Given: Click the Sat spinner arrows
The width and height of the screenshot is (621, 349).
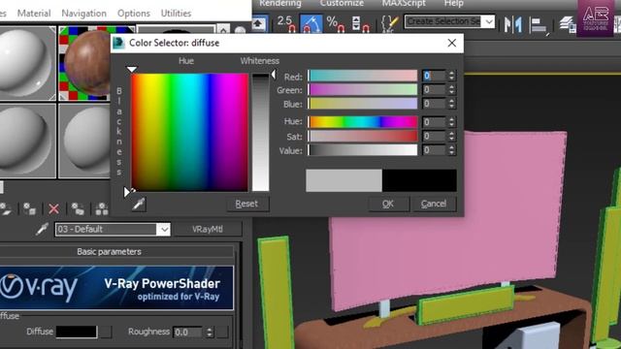Looking at the screenshot, I should pos(451,136).
